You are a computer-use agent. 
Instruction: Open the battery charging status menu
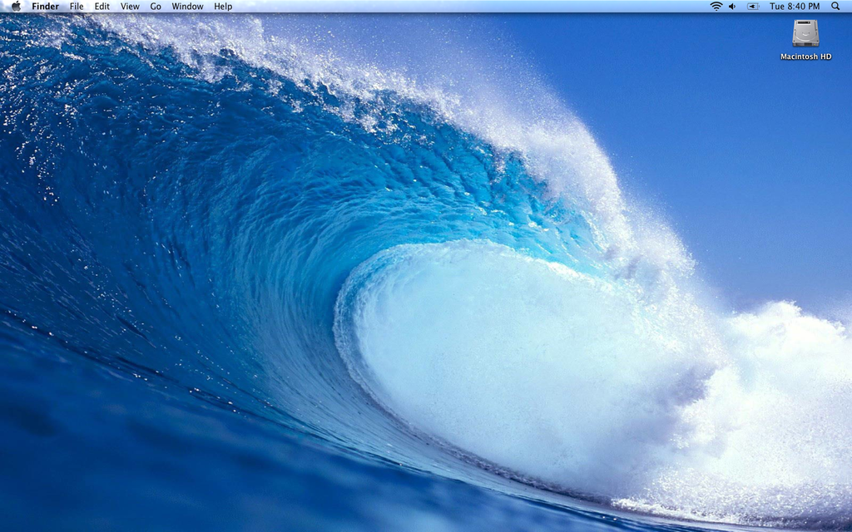[752, 7]
